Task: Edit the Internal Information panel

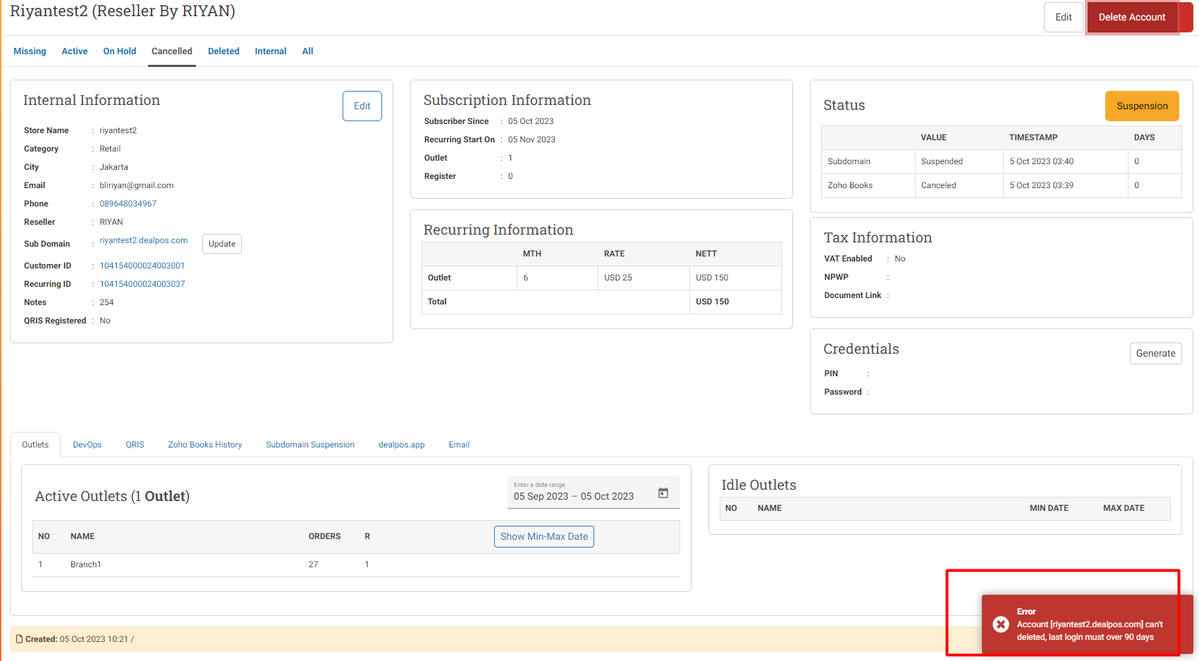Action: click(x=362, y=106)
